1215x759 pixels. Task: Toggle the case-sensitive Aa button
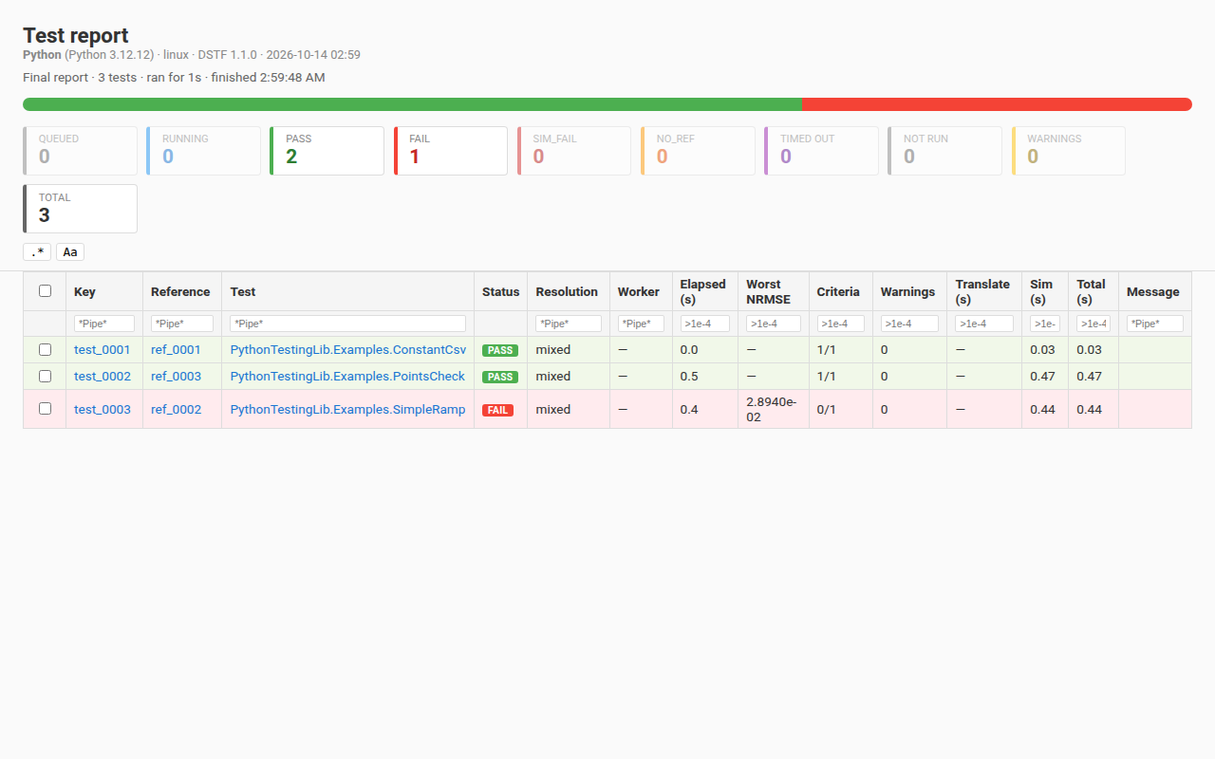click(70, 252)
